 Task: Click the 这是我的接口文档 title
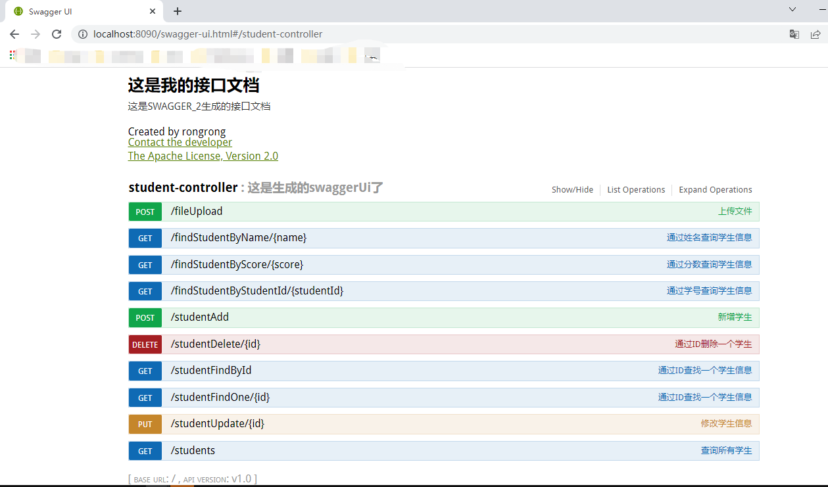[x=193, y=85]
